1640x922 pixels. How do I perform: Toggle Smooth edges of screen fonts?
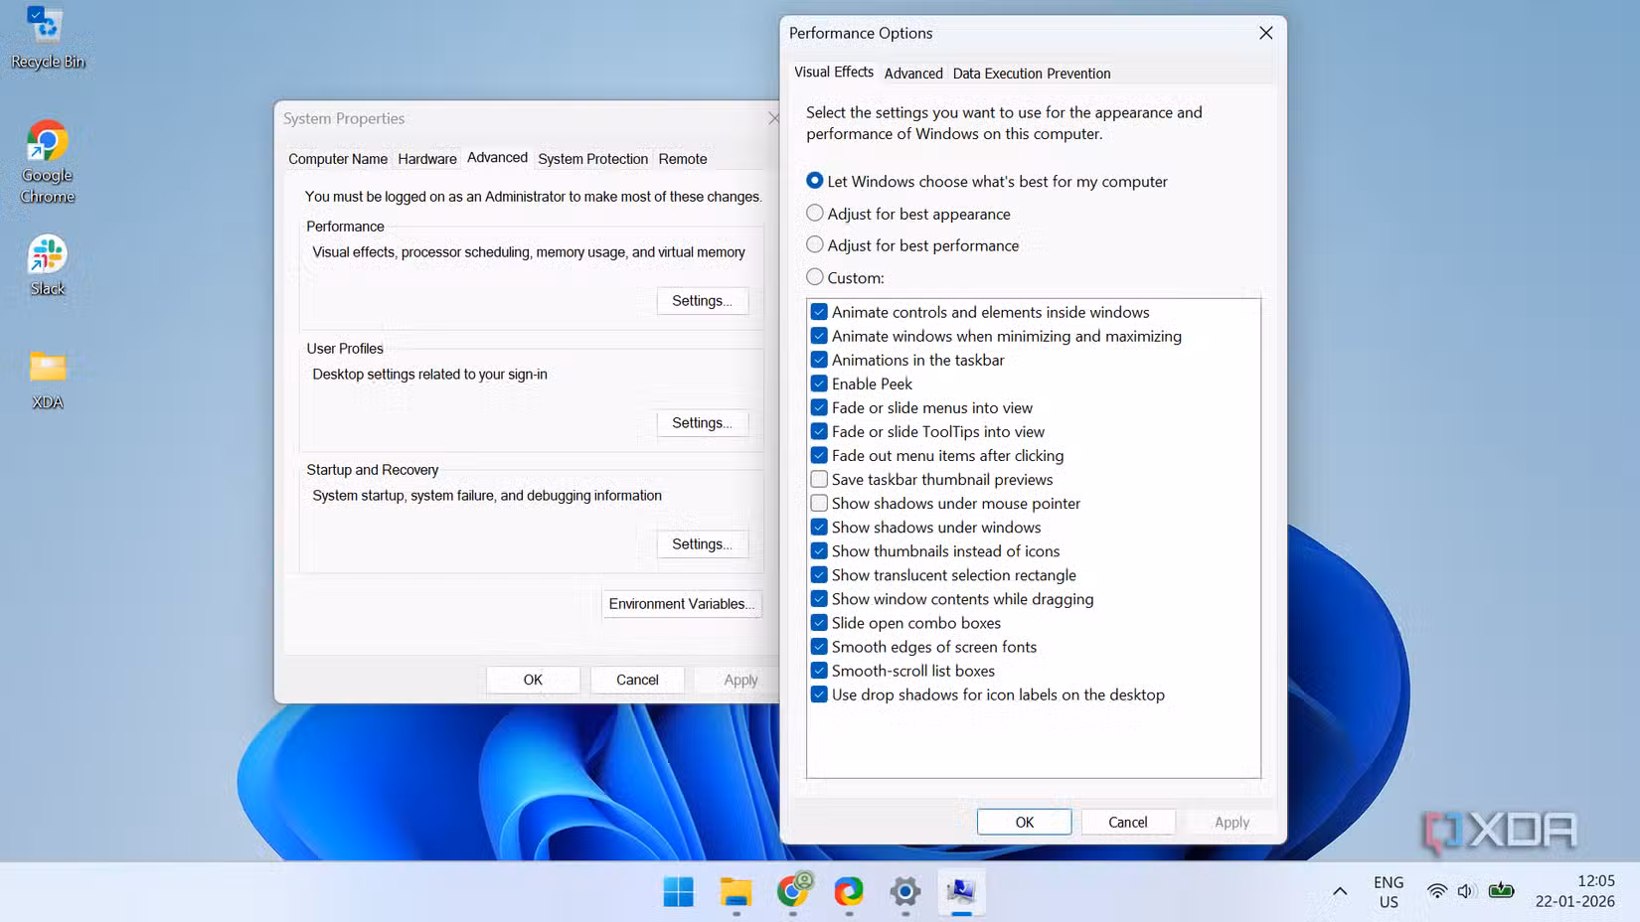coord(819,646)
